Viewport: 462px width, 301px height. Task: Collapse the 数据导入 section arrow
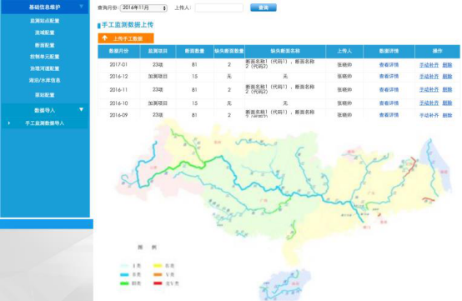pyautogui.click(x=82, y=109)
